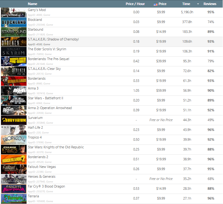Open Heroes & Generals title link
Viewport: 223px width, 204px height.
point(41,177)
